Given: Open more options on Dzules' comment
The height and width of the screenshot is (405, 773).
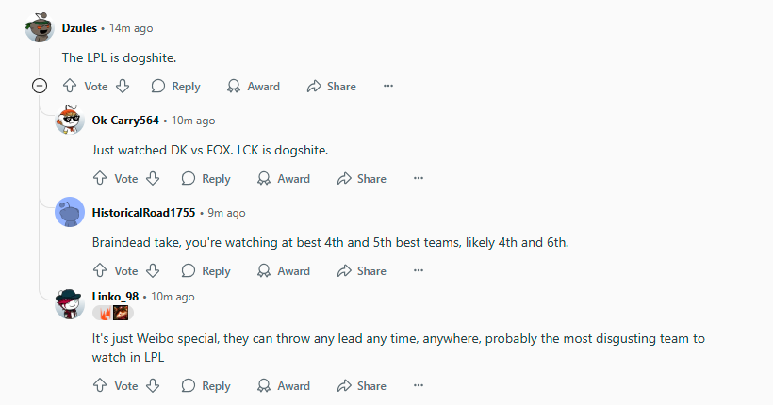Looking at the screenshot, I should click(388, 87).
